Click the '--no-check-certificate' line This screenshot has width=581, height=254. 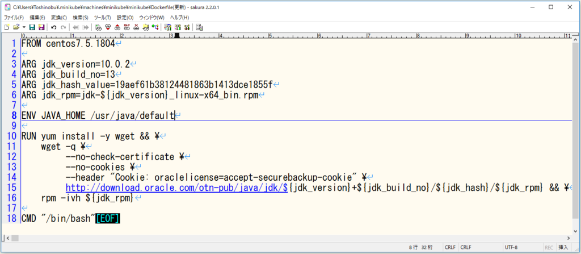click(125, 157)
